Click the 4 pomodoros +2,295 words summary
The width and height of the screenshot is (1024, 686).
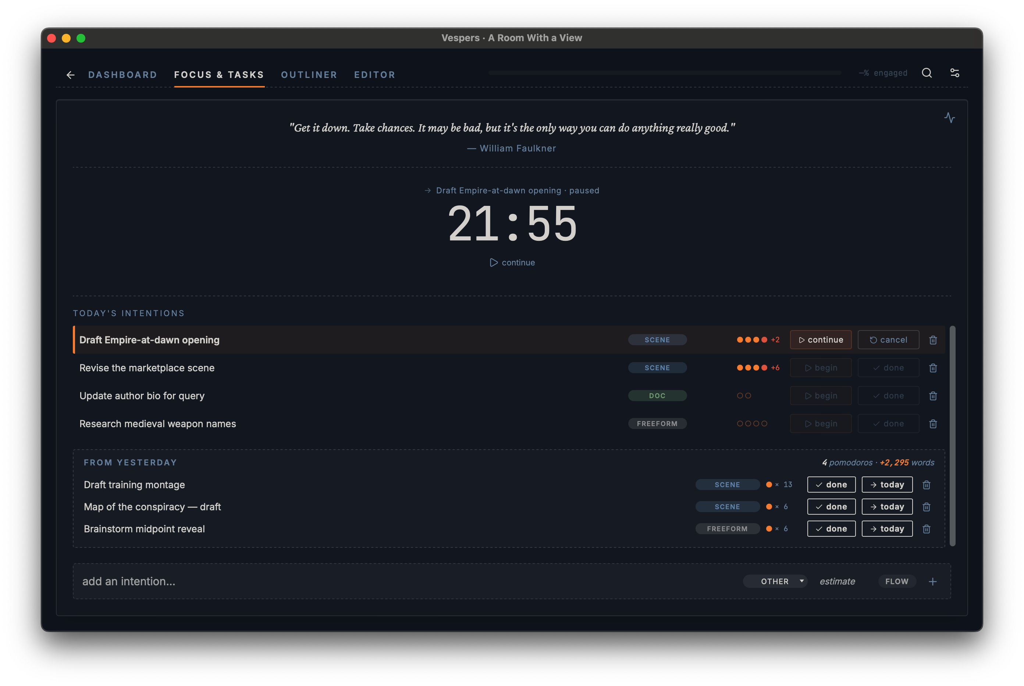[x=878, y=462]
